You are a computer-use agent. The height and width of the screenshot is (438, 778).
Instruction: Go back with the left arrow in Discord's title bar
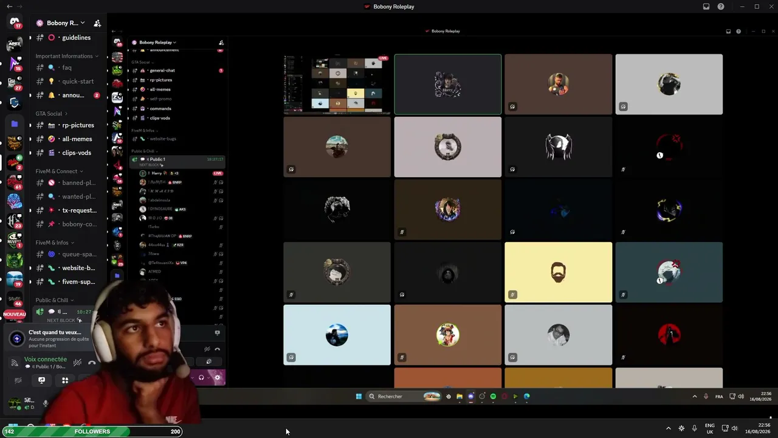pyautogui.click(x=9, y=7)
